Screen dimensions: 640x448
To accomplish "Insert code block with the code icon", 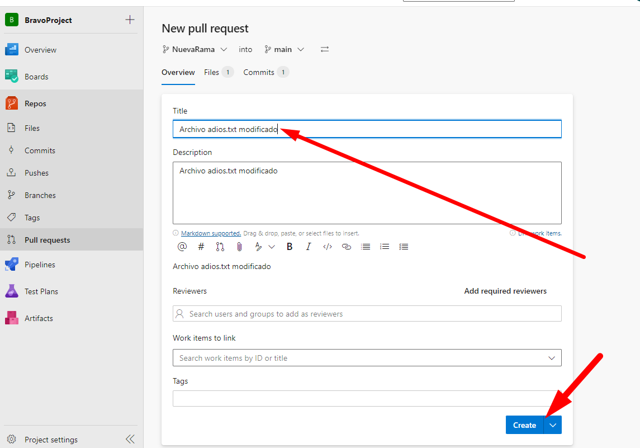I will 328,247.
